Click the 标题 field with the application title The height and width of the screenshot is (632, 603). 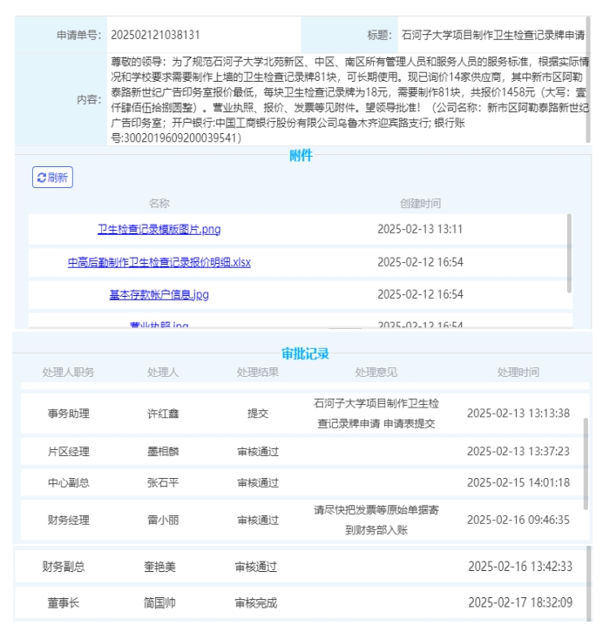[492, 36]
